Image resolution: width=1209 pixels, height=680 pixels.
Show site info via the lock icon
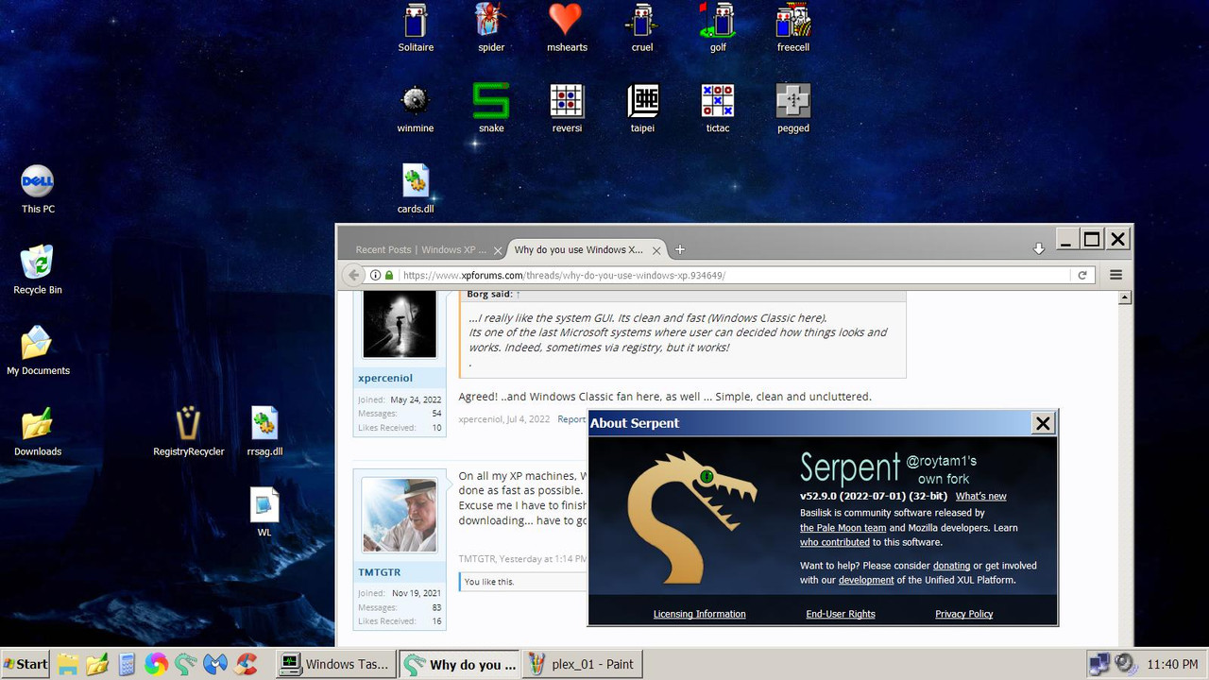(x=388, y=275)
